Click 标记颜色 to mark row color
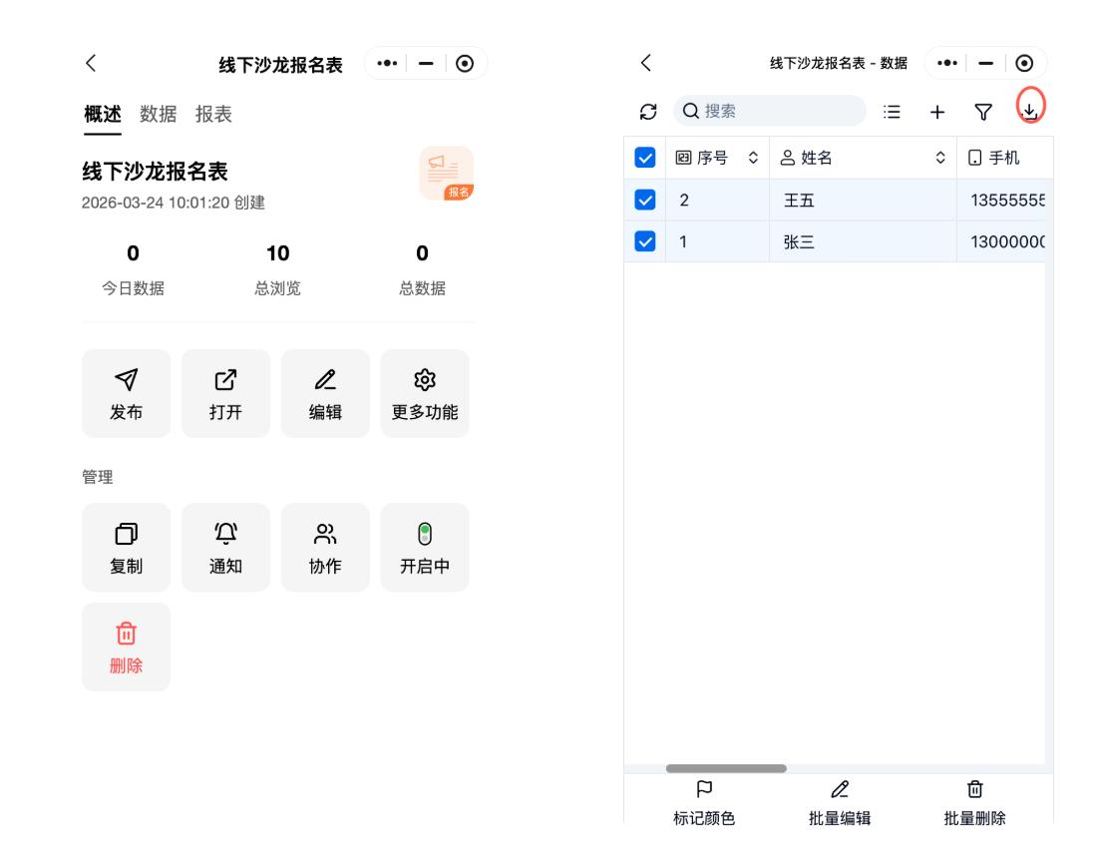 pyautogui.click(x=704, y=804)
